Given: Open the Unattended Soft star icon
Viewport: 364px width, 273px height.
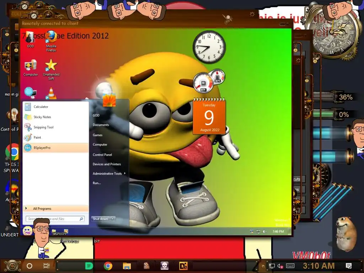Looking at the screenshot, I should point(51,69).
